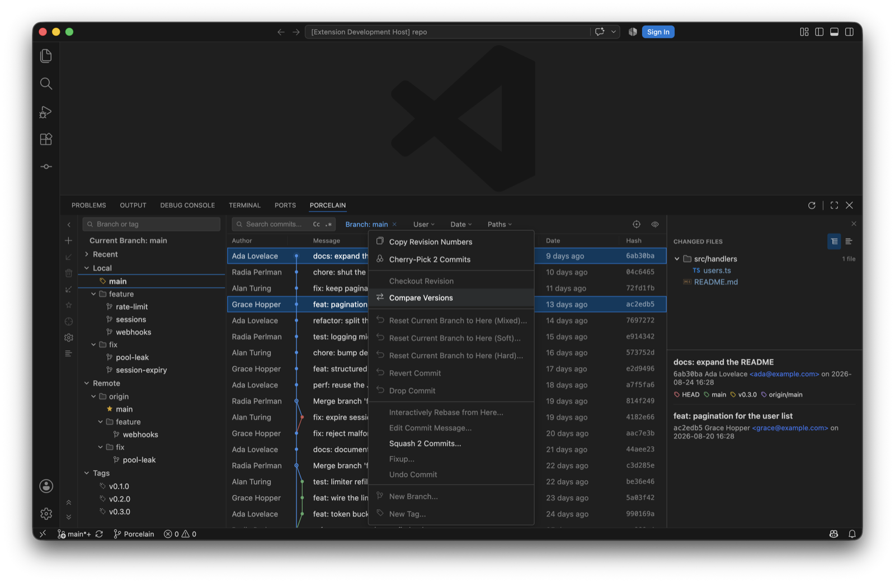The image size is (895, 583).
Task: Click the remote window icon in status bar
Action: click(x=43, y=534)
